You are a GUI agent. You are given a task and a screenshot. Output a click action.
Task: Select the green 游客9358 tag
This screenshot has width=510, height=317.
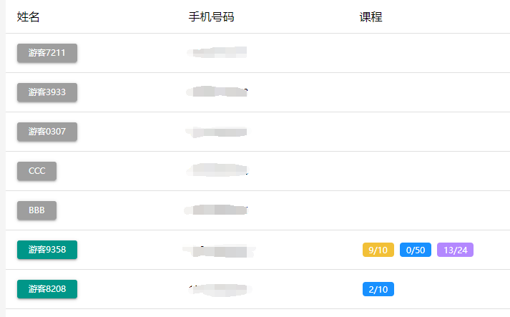47,250
